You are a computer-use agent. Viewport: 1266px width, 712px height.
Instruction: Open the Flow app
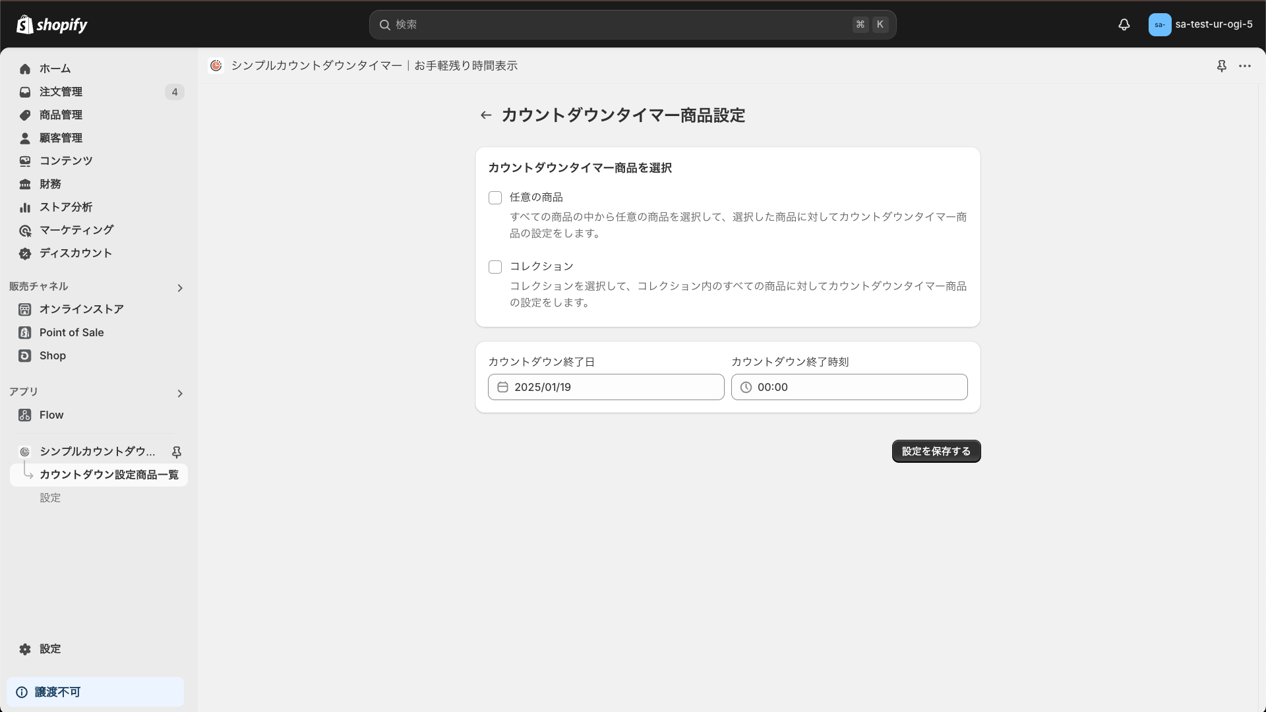(51, 415)
